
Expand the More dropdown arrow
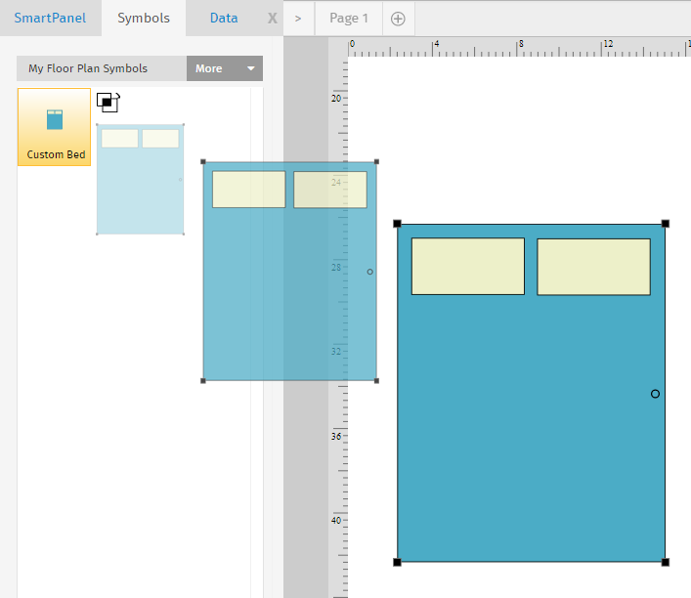tap(251, 68)
